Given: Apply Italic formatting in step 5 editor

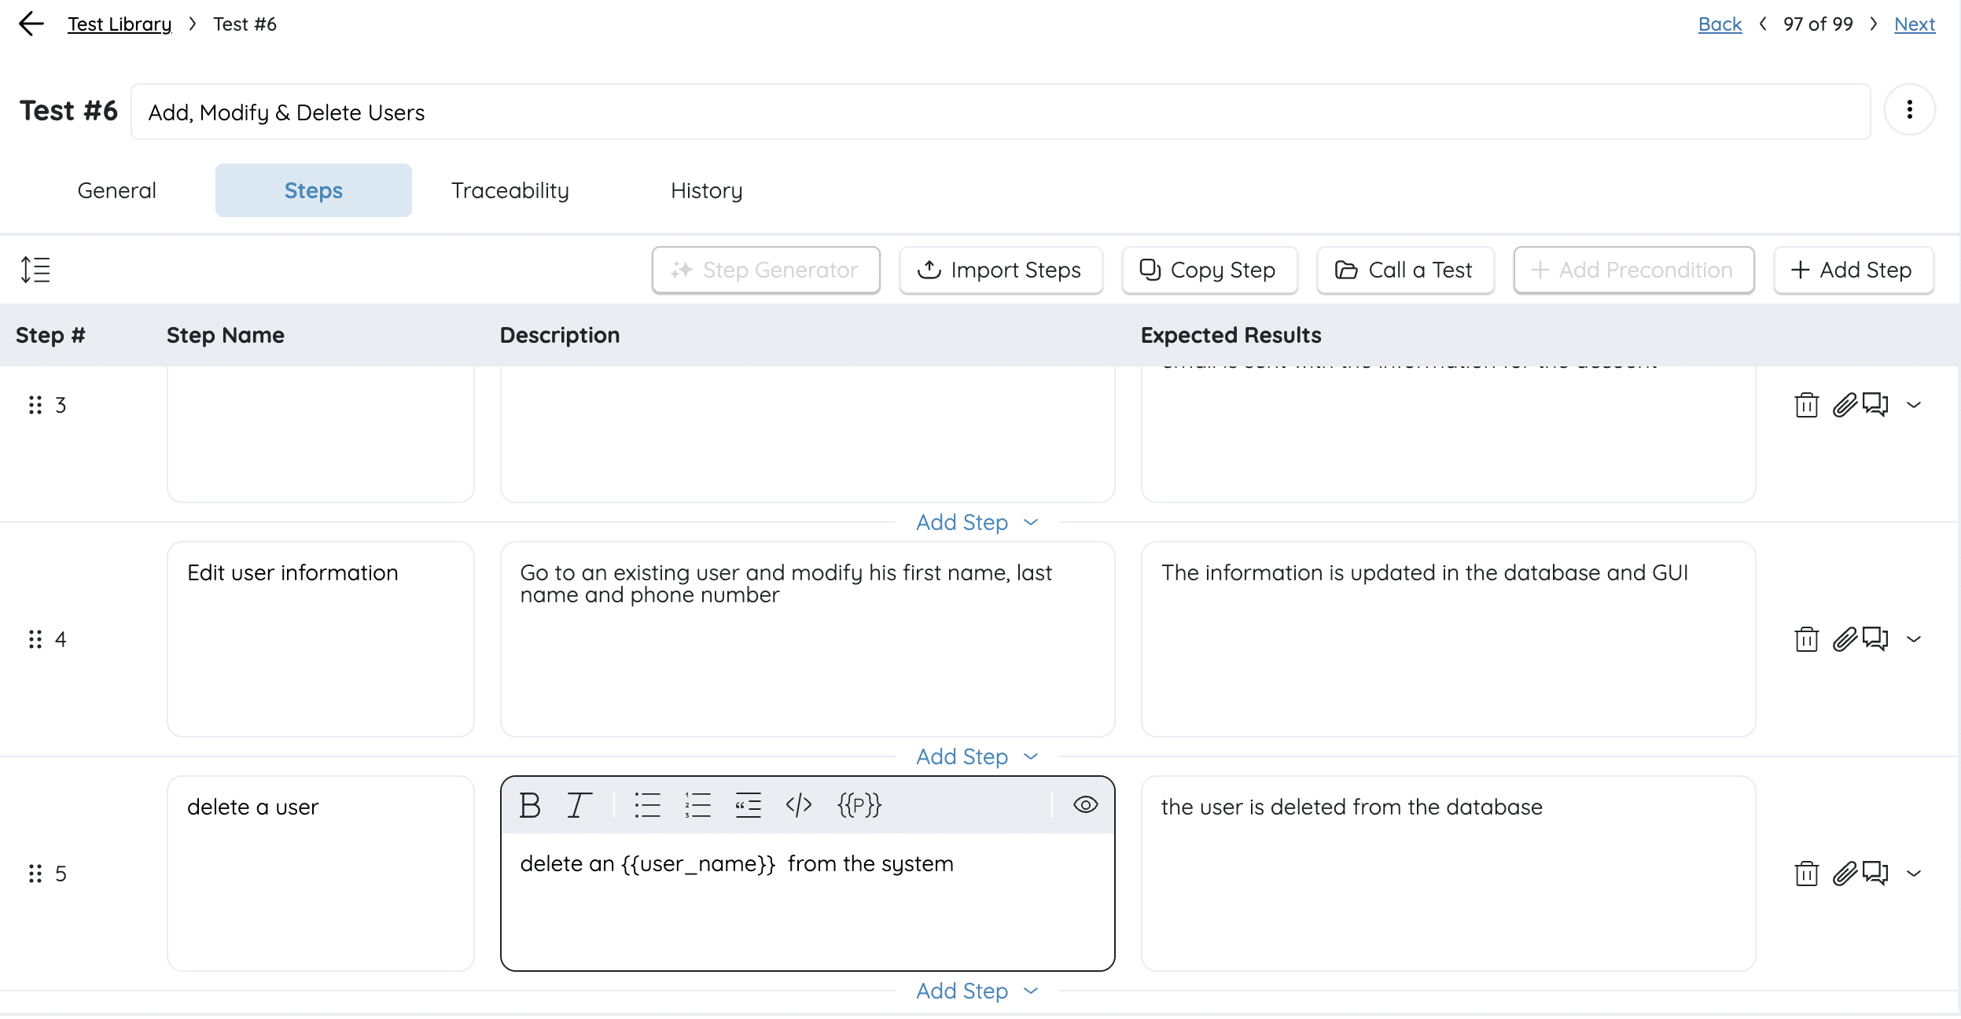Looking at the screenshot, I should point(579,805).
